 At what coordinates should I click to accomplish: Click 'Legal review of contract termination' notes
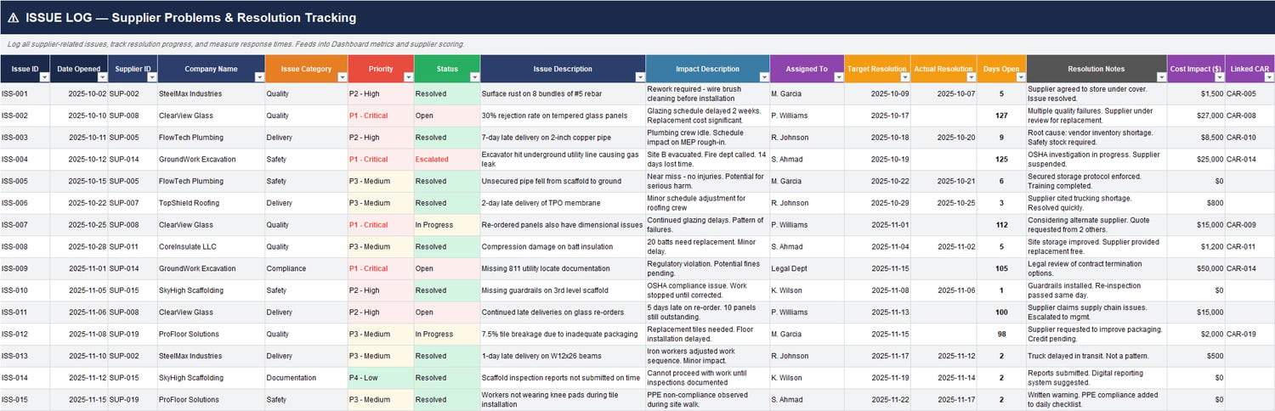(x=1096, y=268)
